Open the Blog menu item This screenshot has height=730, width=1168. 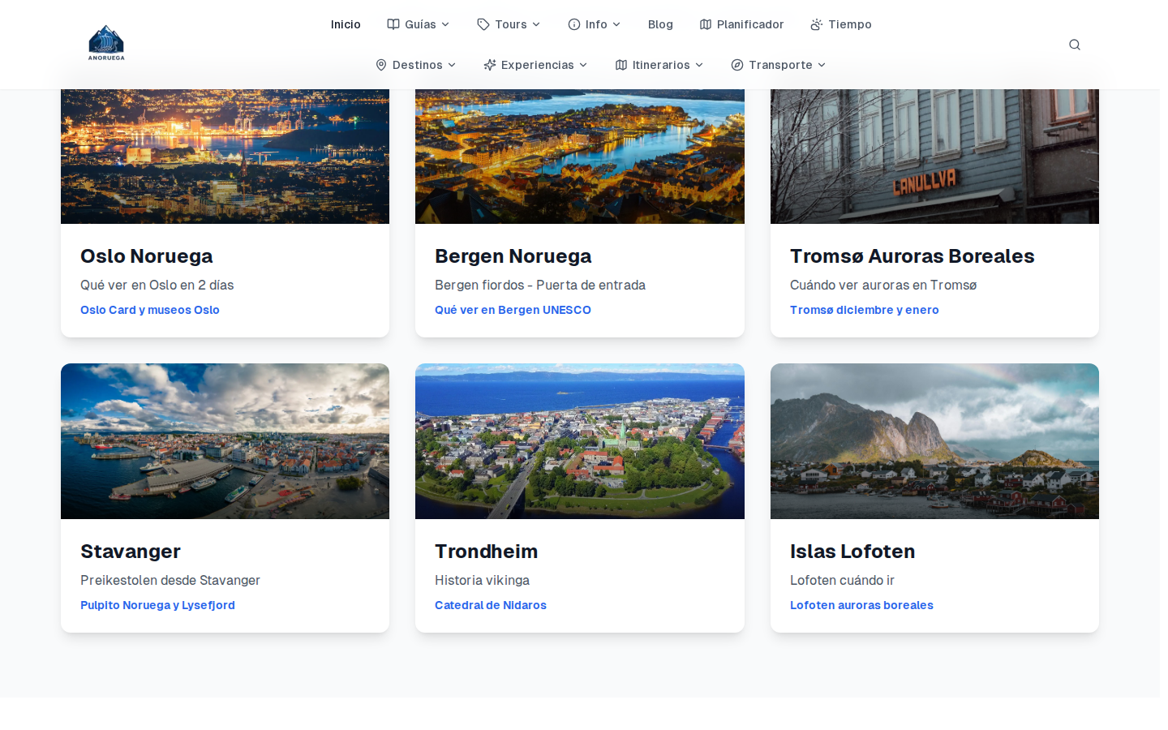click(660, 24)
